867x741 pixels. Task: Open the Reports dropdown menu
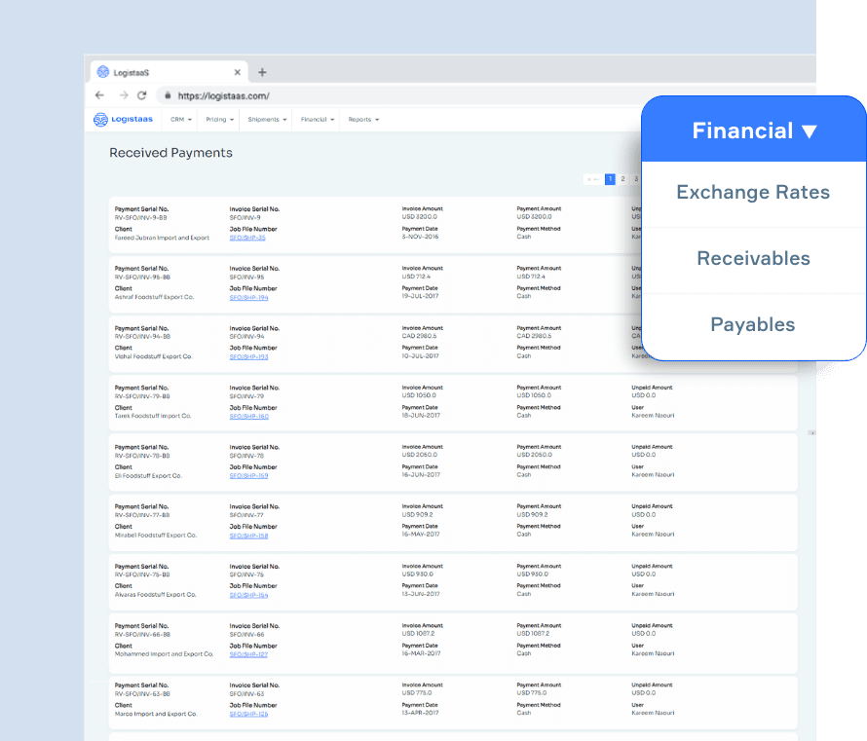(363, 120)
